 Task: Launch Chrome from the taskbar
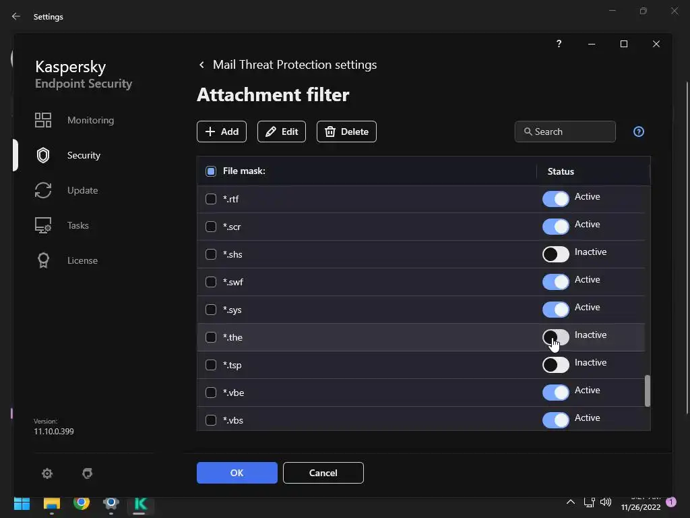click(x=82, y=502)
